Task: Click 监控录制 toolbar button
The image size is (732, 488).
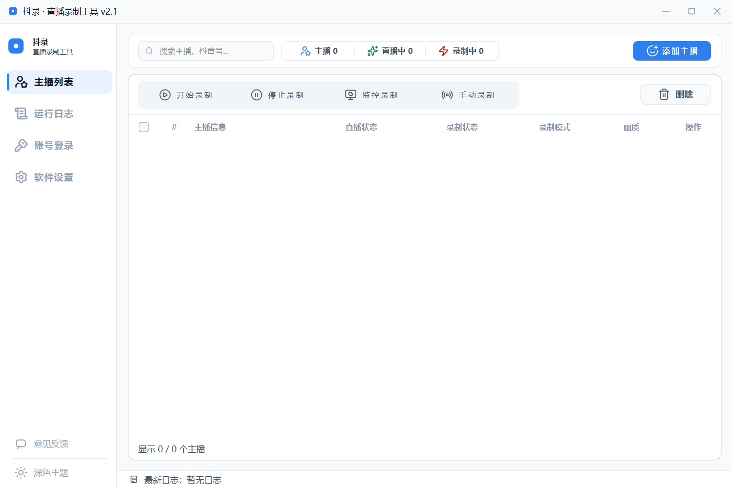Action: click(x=371, y=95)
